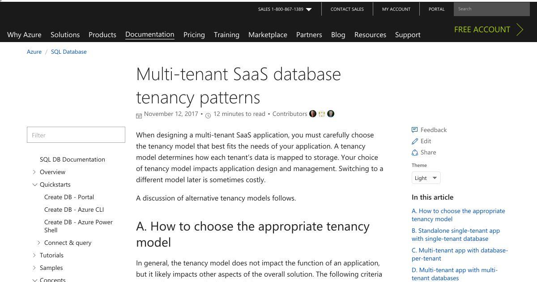Viewport: 537px width, 282px height.
Task: Click the clock icon beside reading time
Action: point(208,115)
